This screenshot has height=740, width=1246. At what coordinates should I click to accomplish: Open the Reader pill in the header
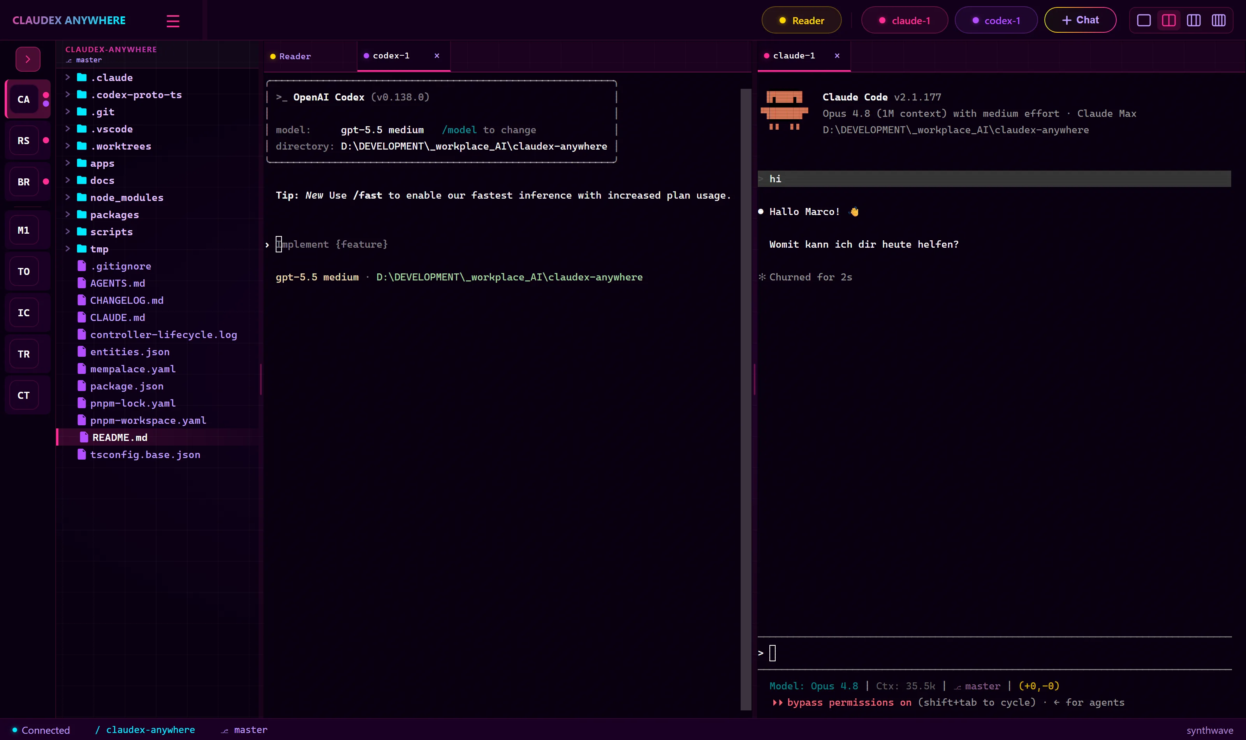click(x=801, y=20)
